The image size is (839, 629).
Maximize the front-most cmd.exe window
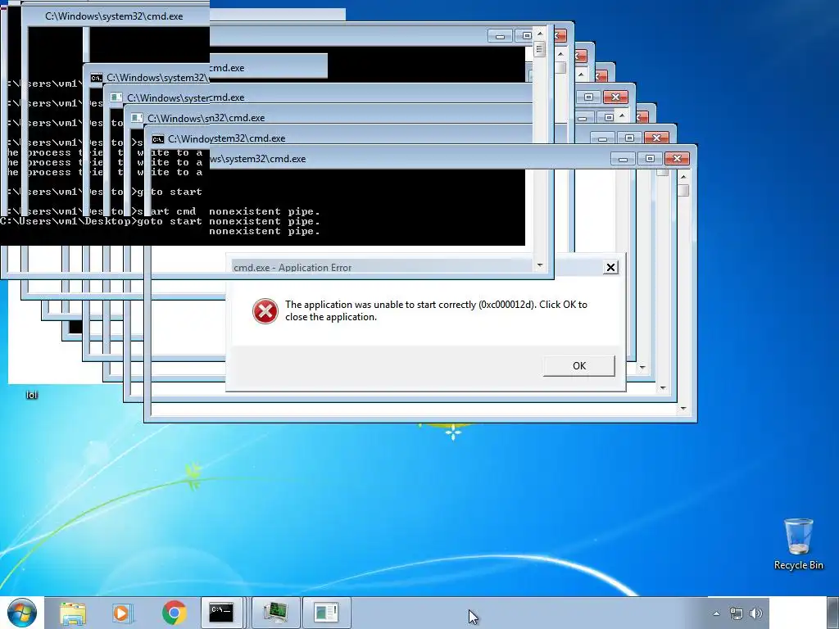tap(650, 159)
